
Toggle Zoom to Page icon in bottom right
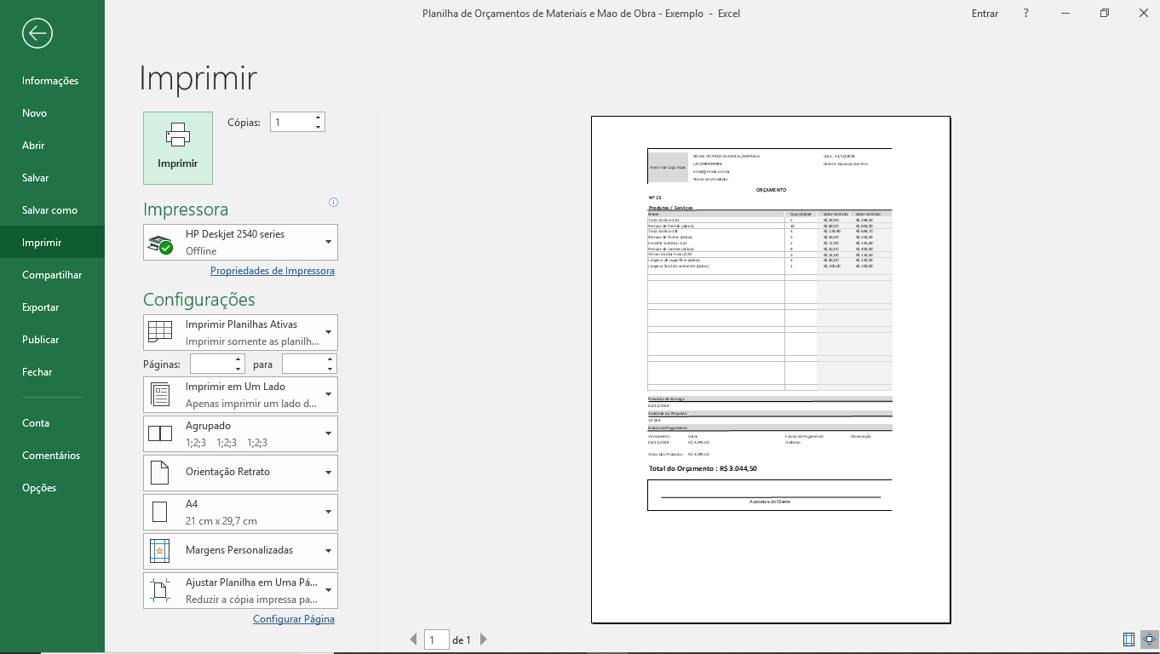(1148, 639)
